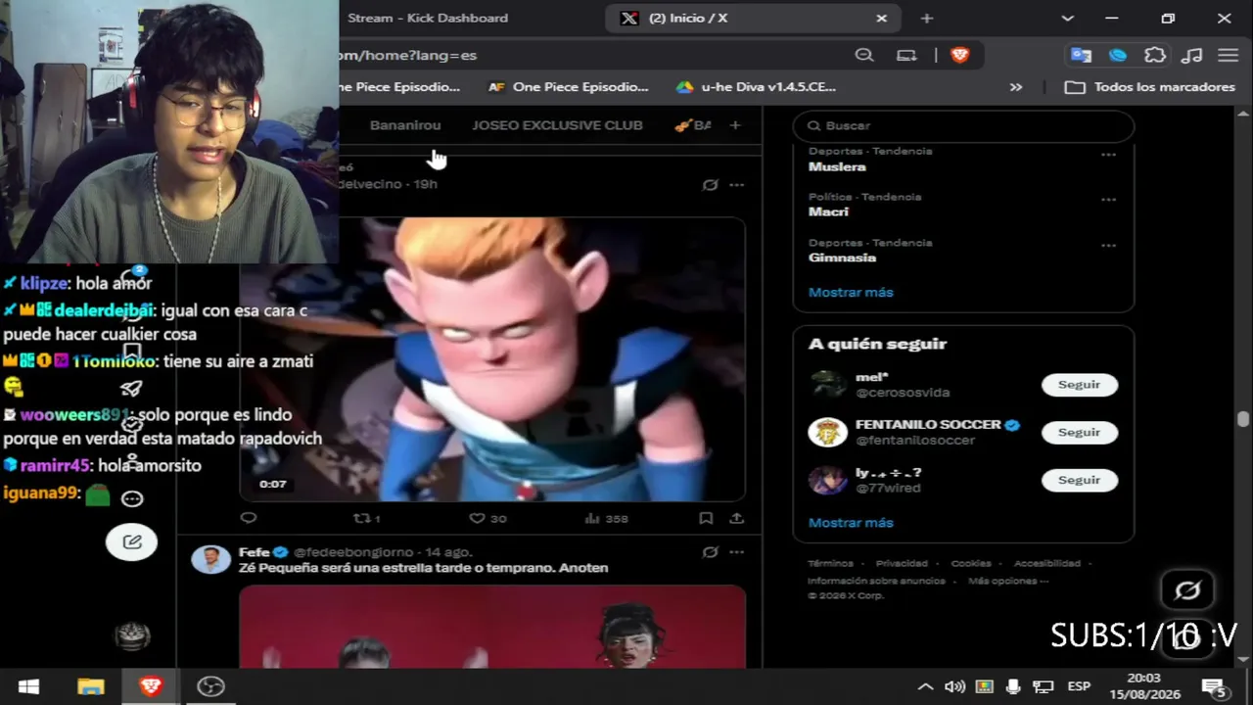Open the Windows Start menu

coord(28,686)
